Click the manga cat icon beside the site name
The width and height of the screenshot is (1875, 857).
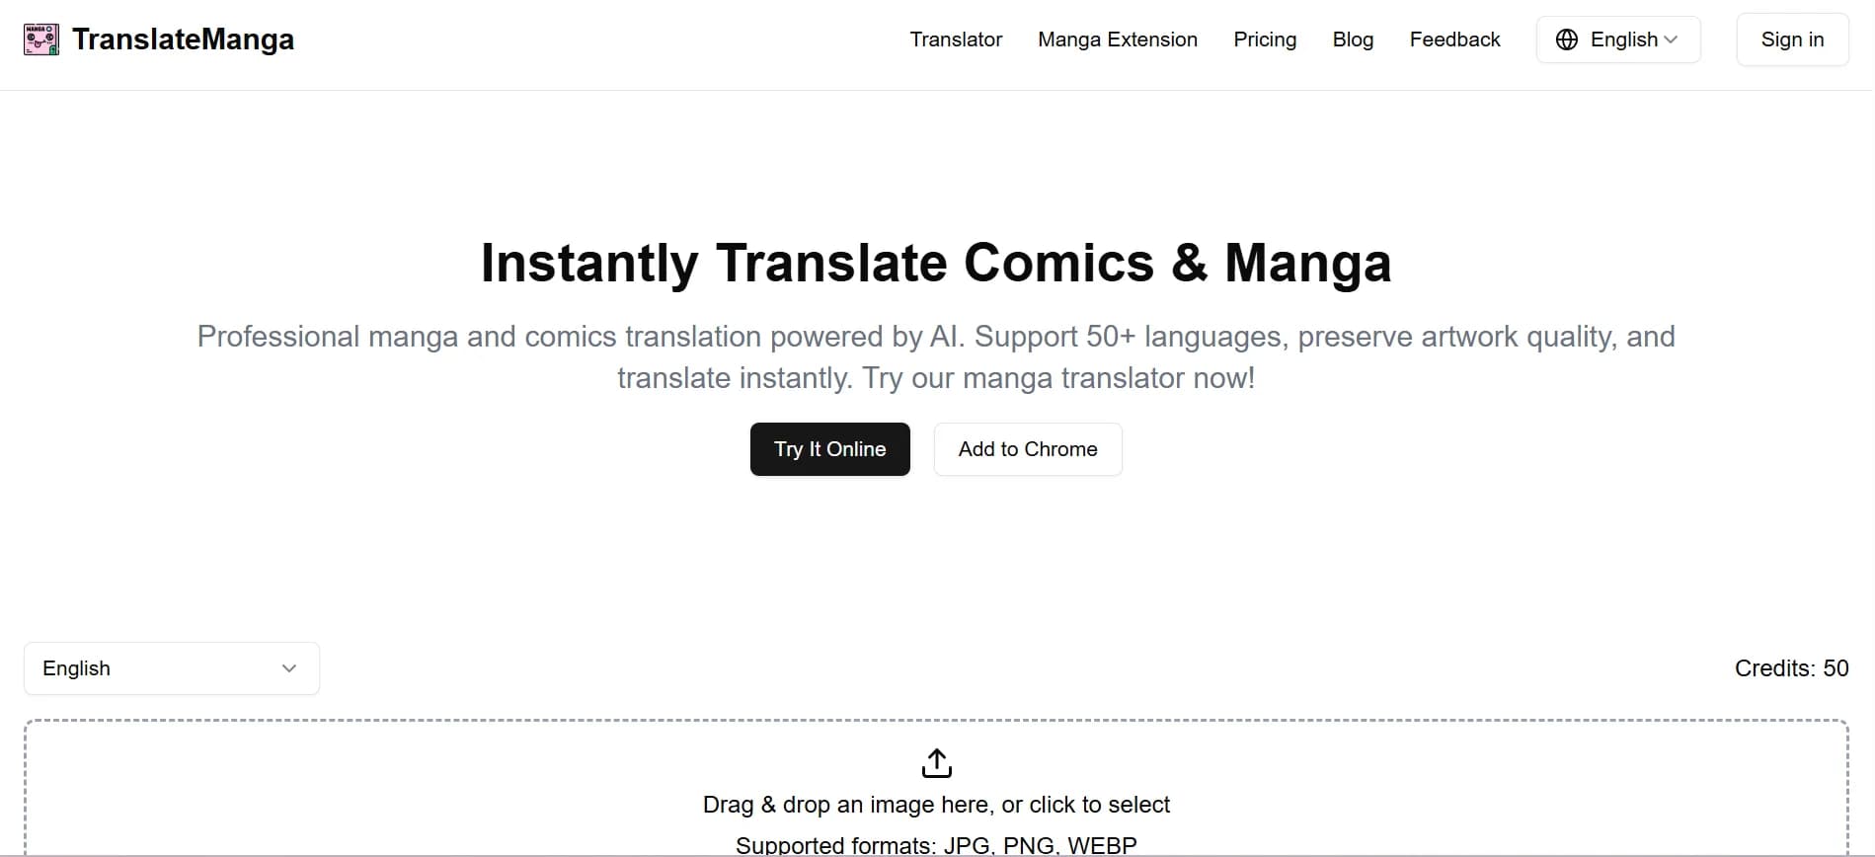[x=40, y=39]
